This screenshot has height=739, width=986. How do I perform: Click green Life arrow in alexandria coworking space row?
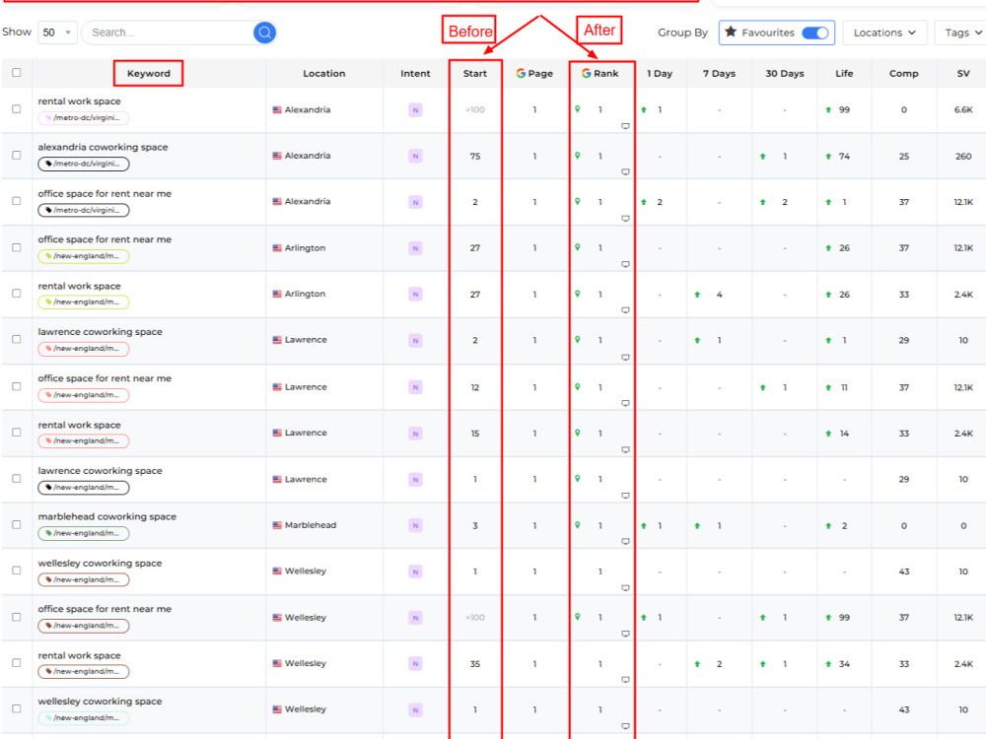828,157
